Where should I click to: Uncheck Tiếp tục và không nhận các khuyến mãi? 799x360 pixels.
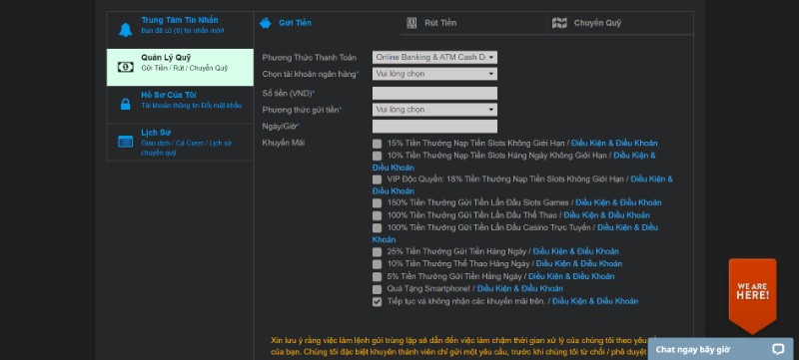pyautogui.click(x=377, y=301)
